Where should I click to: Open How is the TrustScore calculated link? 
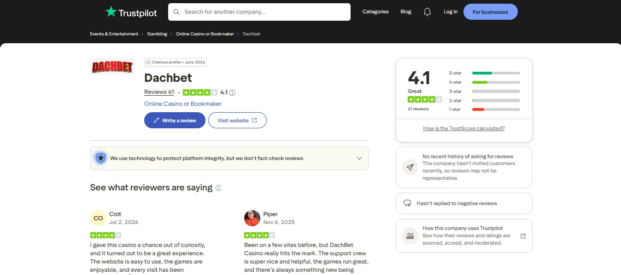point(464,129)
